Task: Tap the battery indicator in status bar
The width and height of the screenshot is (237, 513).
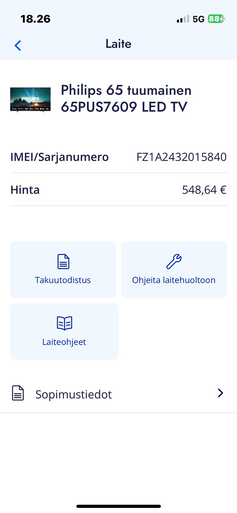Action: (x=216, y=19)
